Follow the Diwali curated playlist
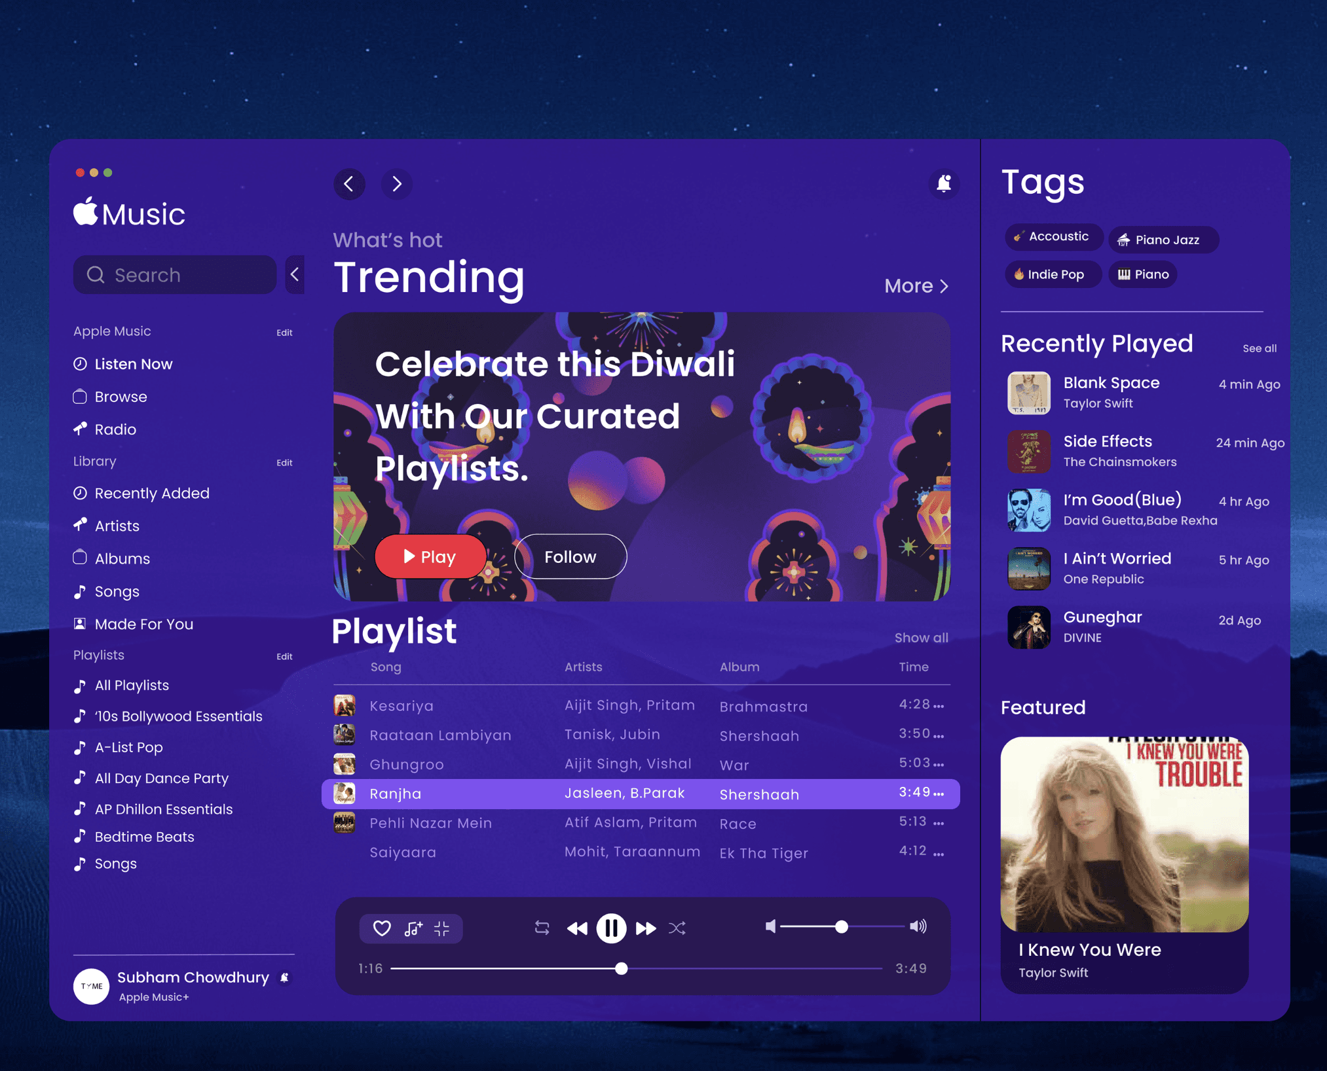 point(570,556)
